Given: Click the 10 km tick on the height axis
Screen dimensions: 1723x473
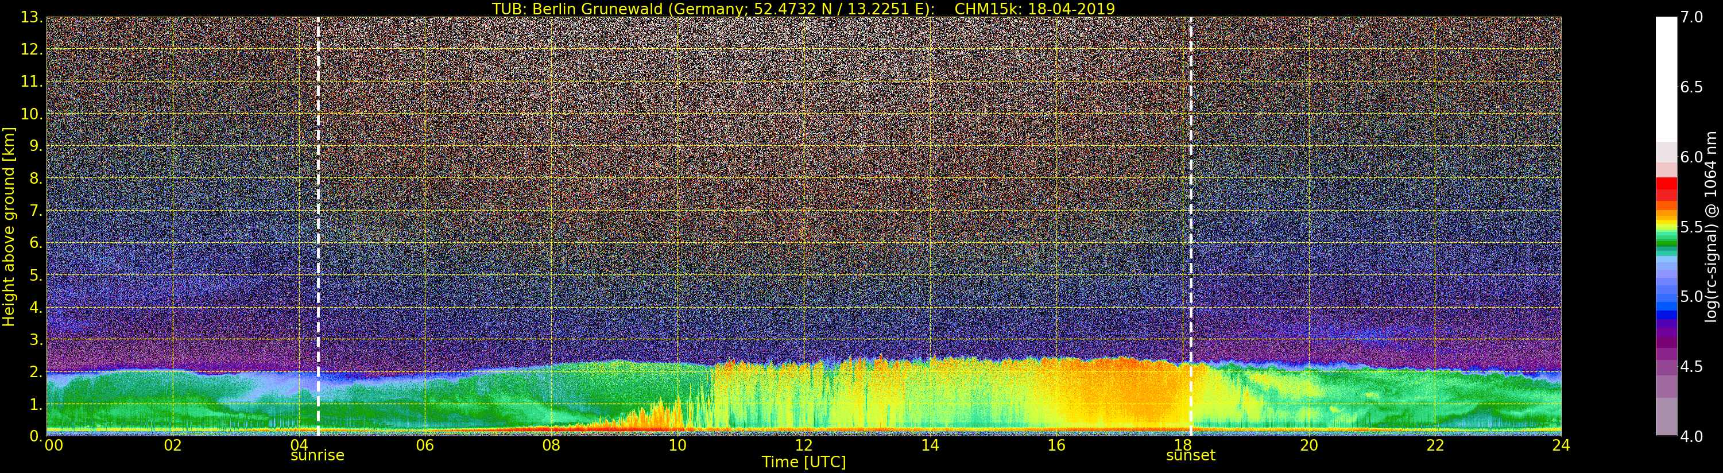Looking at the screenshot, I should pyautogui.click(x=31, y=114).
